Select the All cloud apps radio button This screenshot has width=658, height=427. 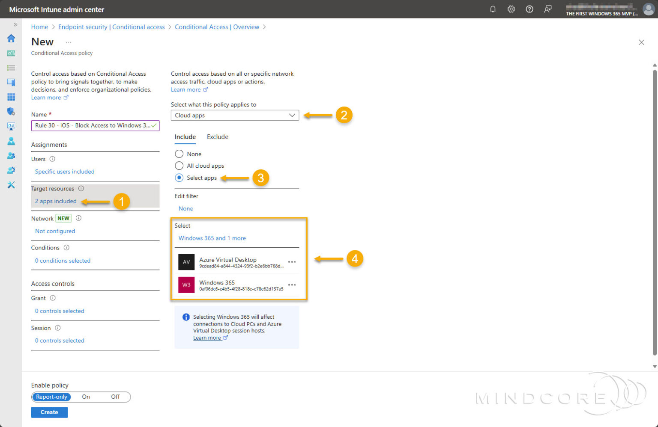pos(179,166)
